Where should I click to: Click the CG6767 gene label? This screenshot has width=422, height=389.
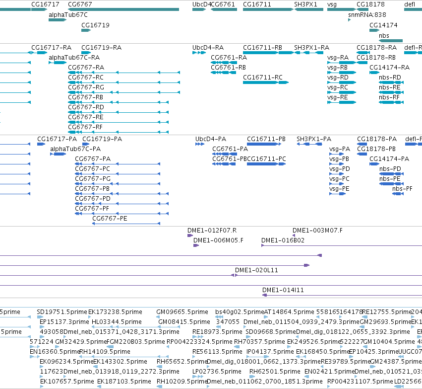[80, 4]
